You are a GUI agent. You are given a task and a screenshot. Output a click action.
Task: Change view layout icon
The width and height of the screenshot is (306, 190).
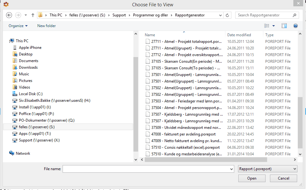266,26
